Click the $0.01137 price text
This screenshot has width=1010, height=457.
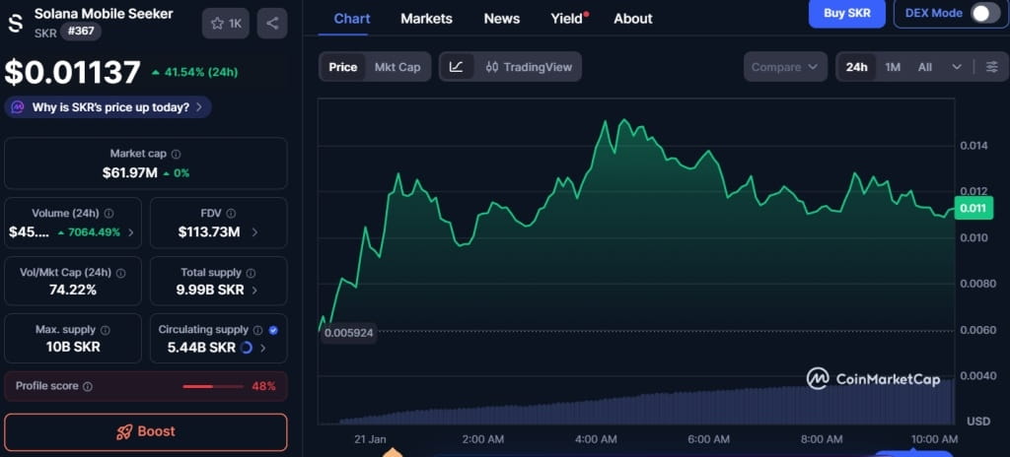(72, 72)
